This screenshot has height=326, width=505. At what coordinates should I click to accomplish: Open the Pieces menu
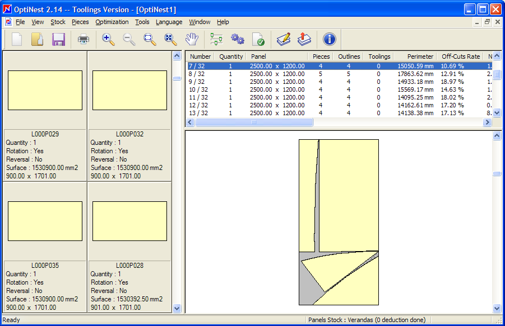coord(80,22)
